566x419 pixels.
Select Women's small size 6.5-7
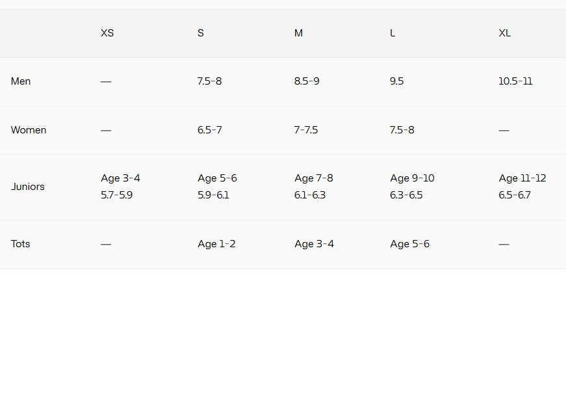pyautogui.click(x=210, y=130)
